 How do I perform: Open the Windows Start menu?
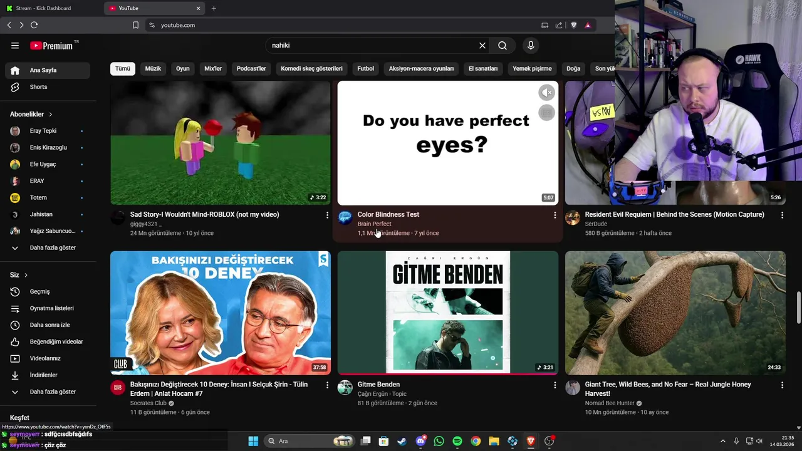coord(253,441)
